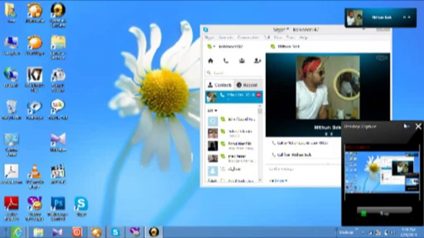The image size is (424, 238).
Task: Open the Computer desktop icon
Action: [x=11, y=45]
